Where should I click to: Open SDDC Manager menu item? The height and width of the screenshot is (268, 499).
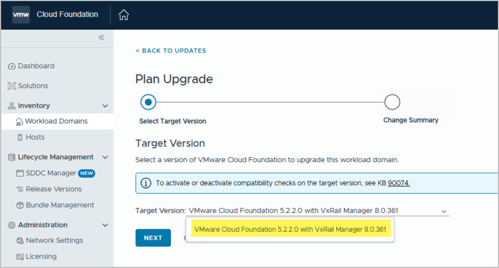click(x=51, y=173)
